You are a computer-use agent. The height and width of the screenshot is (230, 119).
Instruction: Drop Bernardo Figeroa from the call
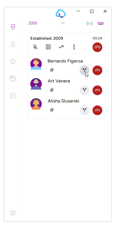click(x=97, y=70)
